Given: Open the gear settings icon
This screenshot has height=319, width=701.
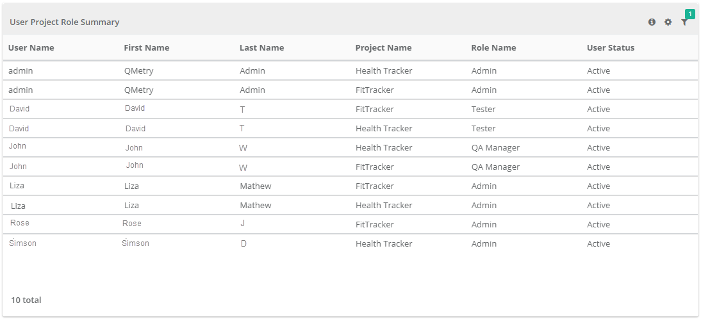Looking at the screenshot, I should 668,22.
